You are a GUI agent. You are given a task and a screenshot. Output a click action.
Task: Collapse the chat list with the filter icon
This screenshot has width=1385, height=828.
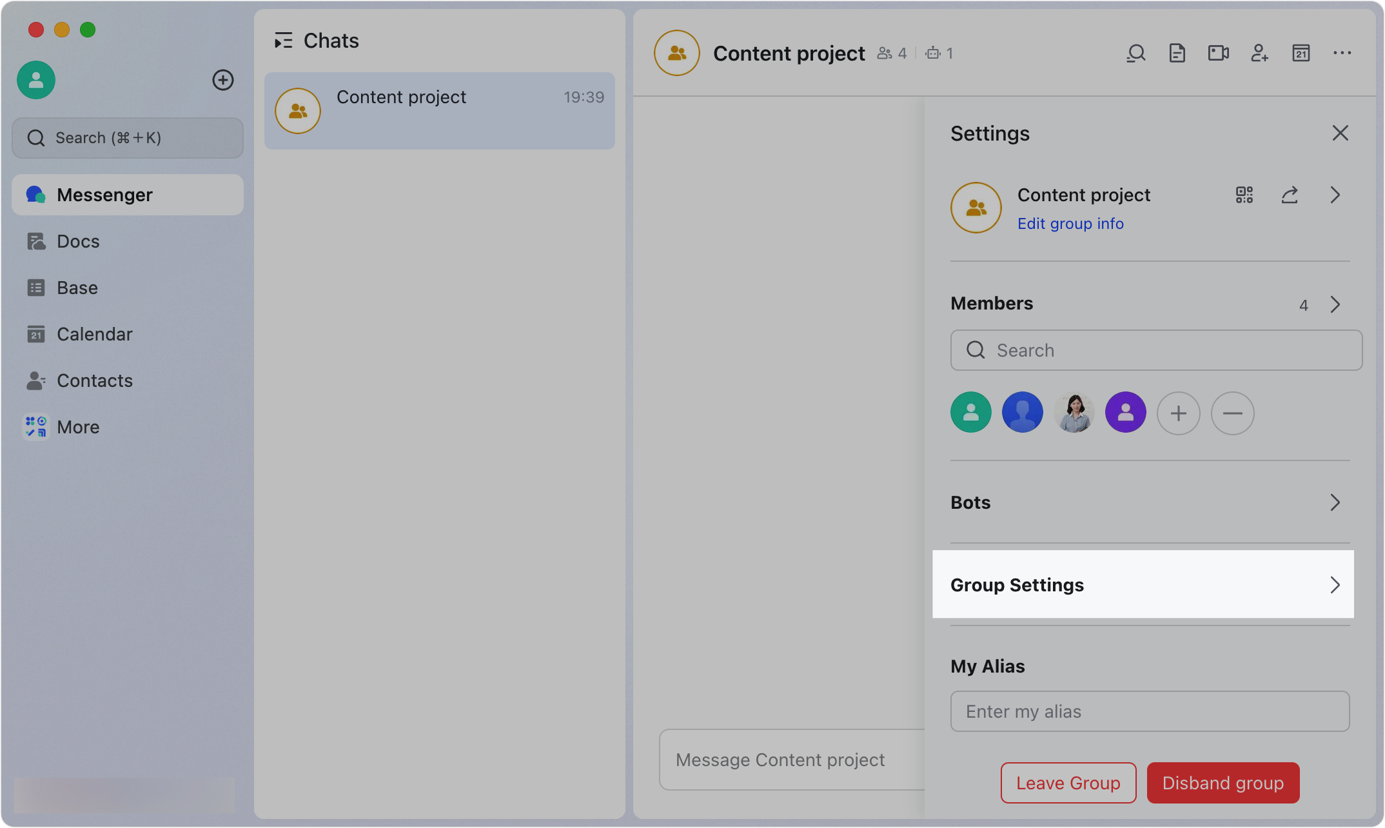point(282,40)
